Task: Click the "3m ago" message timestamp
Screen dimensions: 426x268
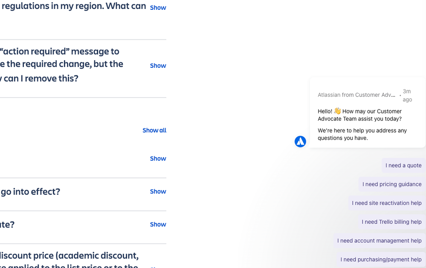Action: click(x=407, y=95)
